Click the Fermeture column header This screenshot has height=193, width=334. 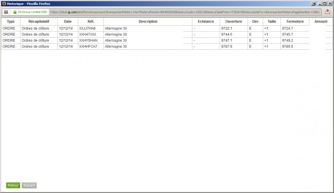click(x=295, y=21)
